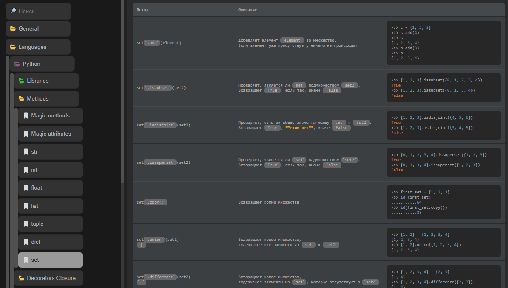
Task: Click the first_set copy code example
Action: 443,202
